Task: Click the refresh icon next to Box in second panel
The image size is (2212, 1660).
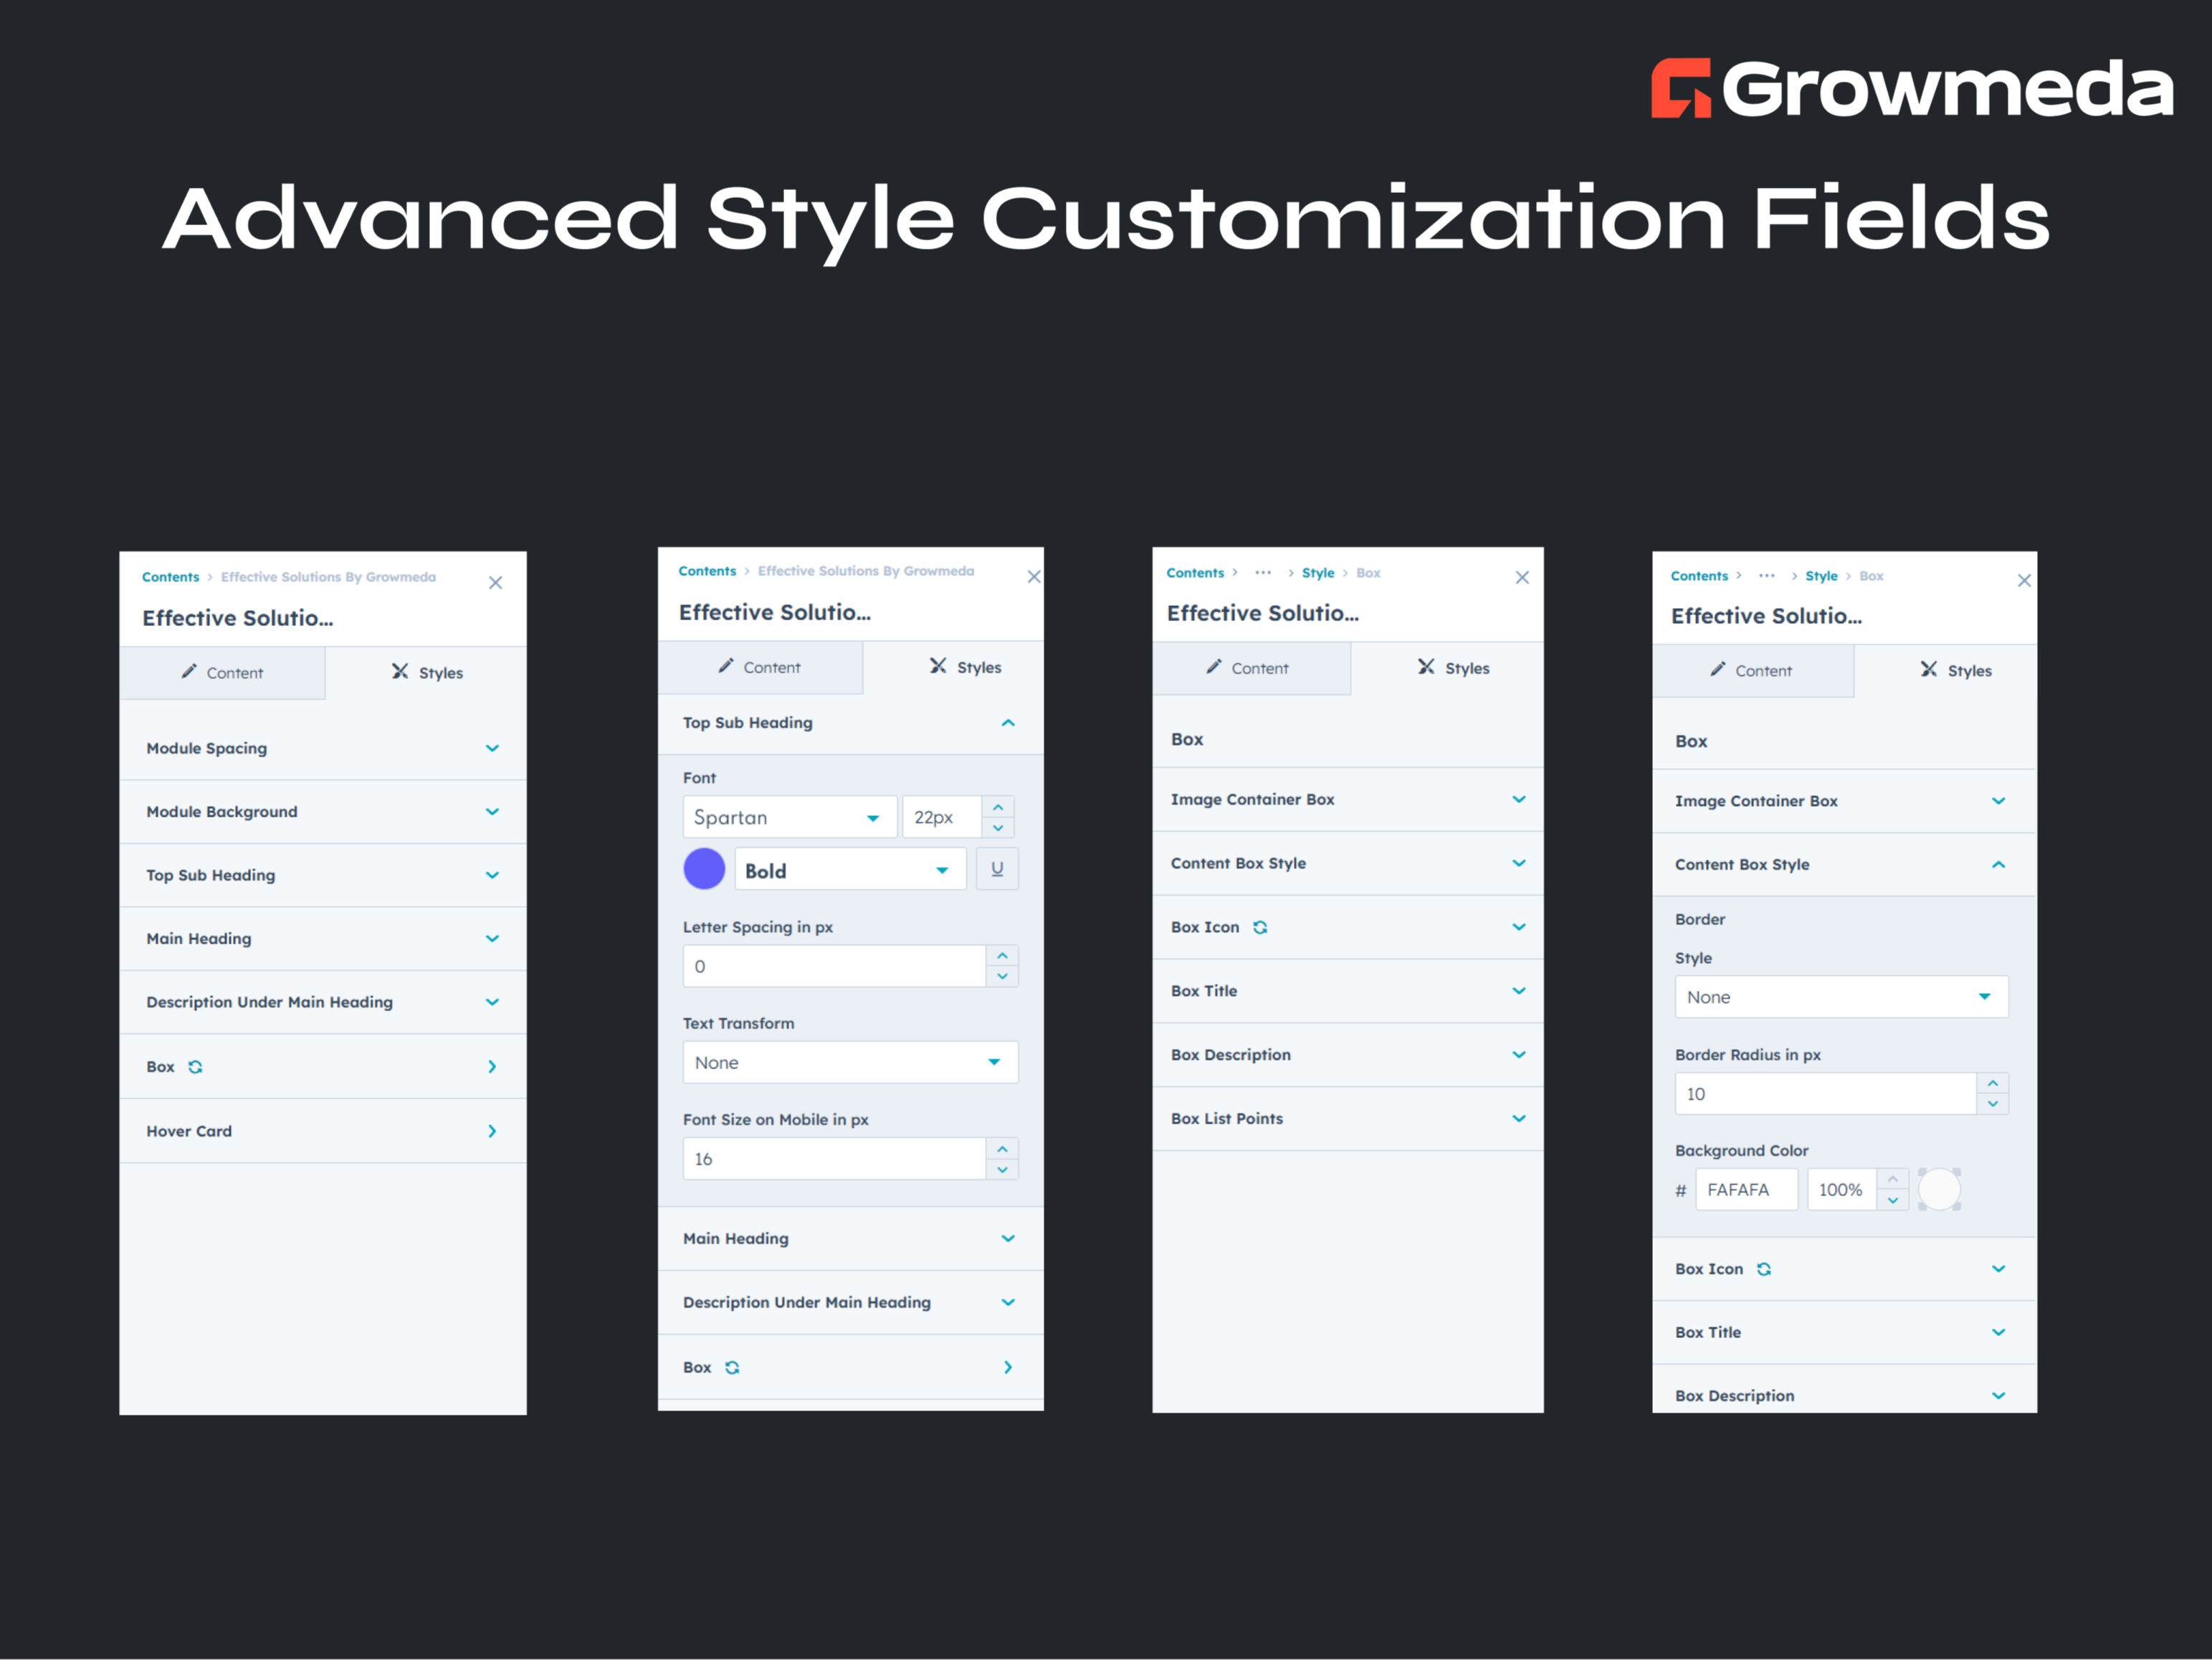Action: (733, 1367)
